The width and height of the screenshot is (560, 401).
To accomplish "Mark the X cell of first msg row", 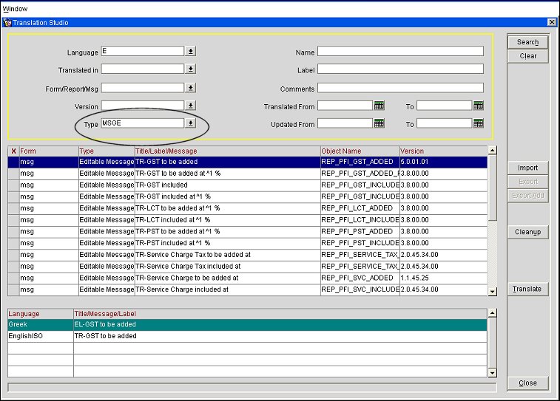I will tap(13, 161).
